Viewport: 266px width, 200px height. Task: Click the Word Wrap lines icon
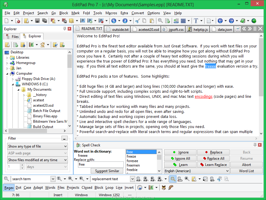tap(183, 21)
